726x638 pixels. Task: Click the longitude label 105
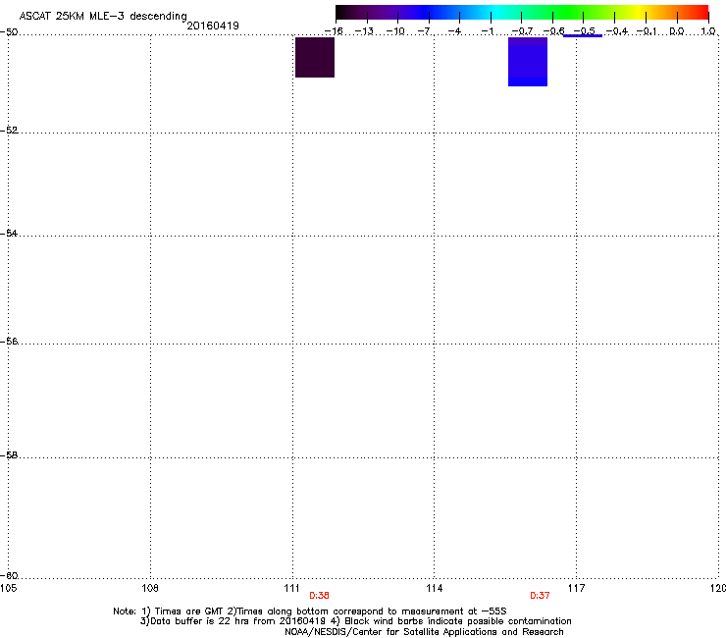point(8,588)
